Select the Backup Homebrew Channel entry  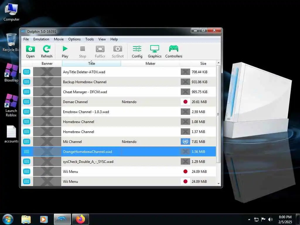tap(85, 82)
